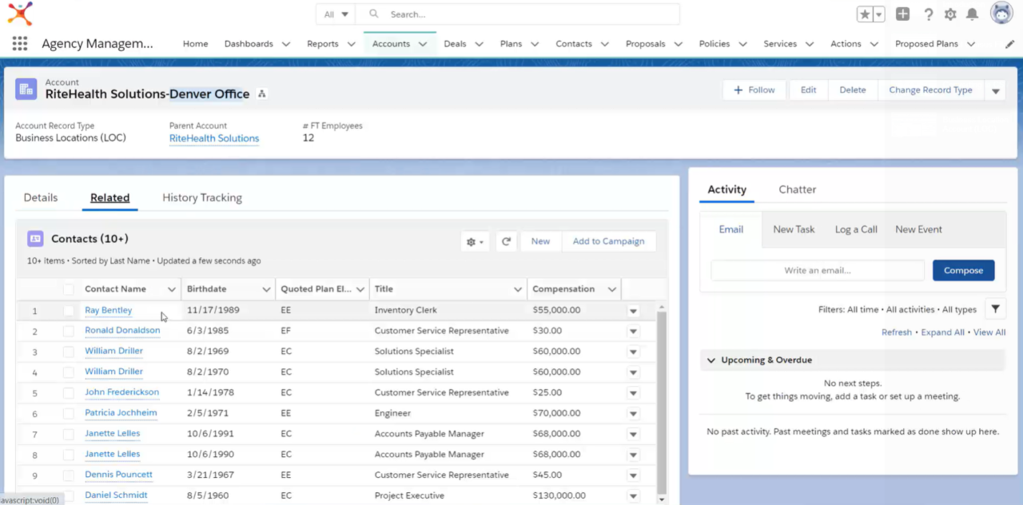The height and width of the screenshot is (505, 1023).
Task: Check the checkbox next to Dennis Pouncett
Action: tap(68, 475)
